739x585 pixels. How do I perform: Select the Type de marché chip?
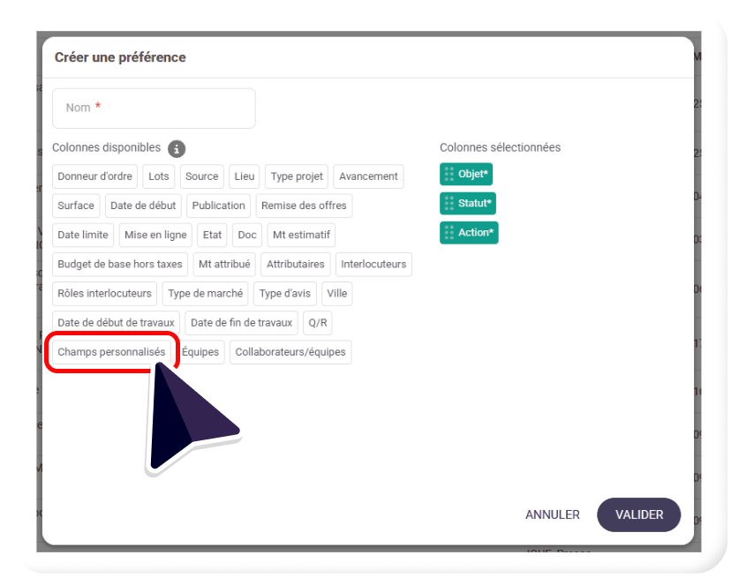click(x=205, y=294)
